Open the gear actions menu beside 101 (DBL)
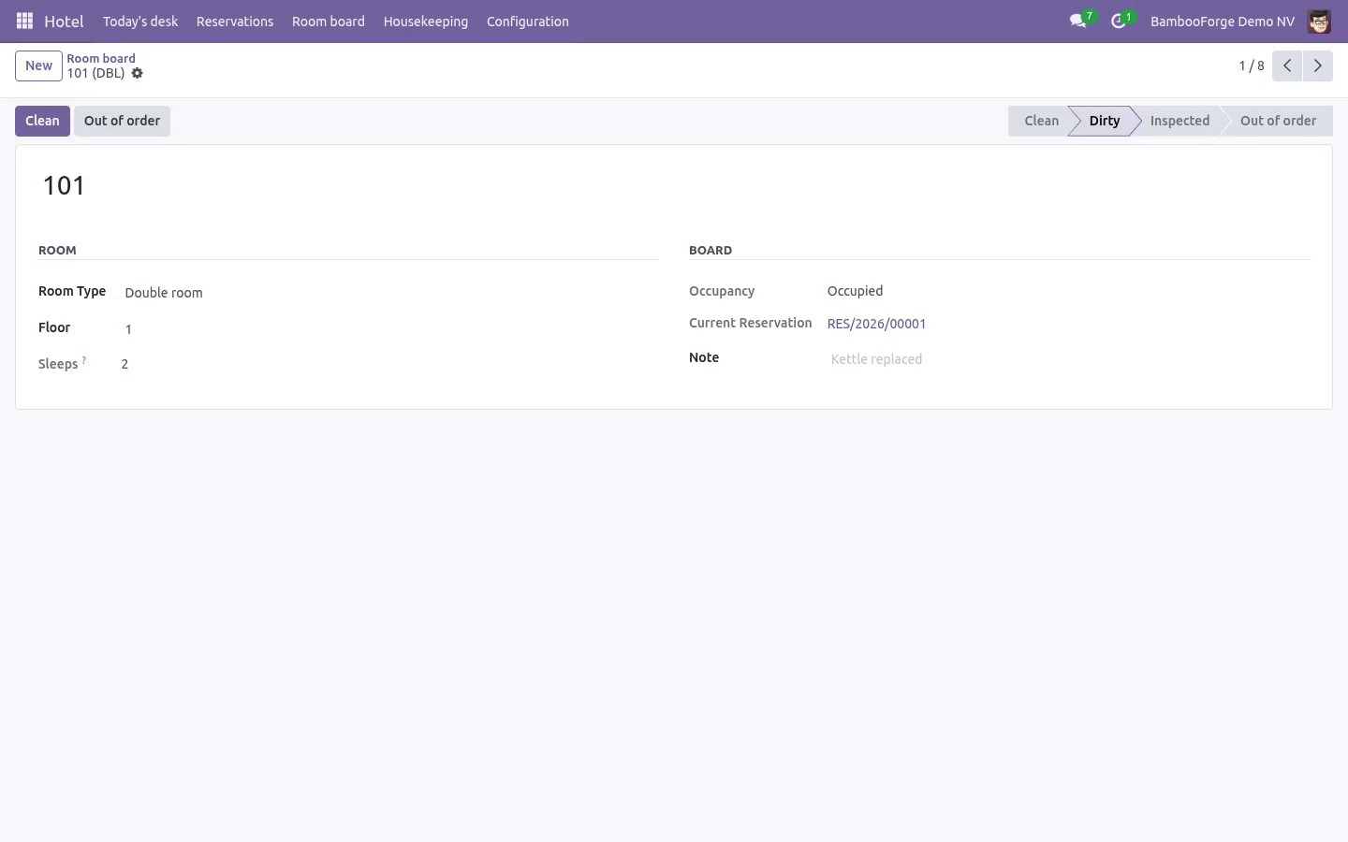 (137, 73)
